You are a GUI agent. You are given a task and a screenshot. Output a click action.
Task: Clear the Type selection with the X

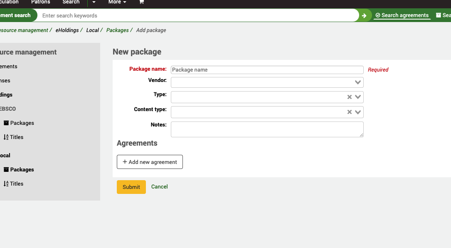(349, 97)
